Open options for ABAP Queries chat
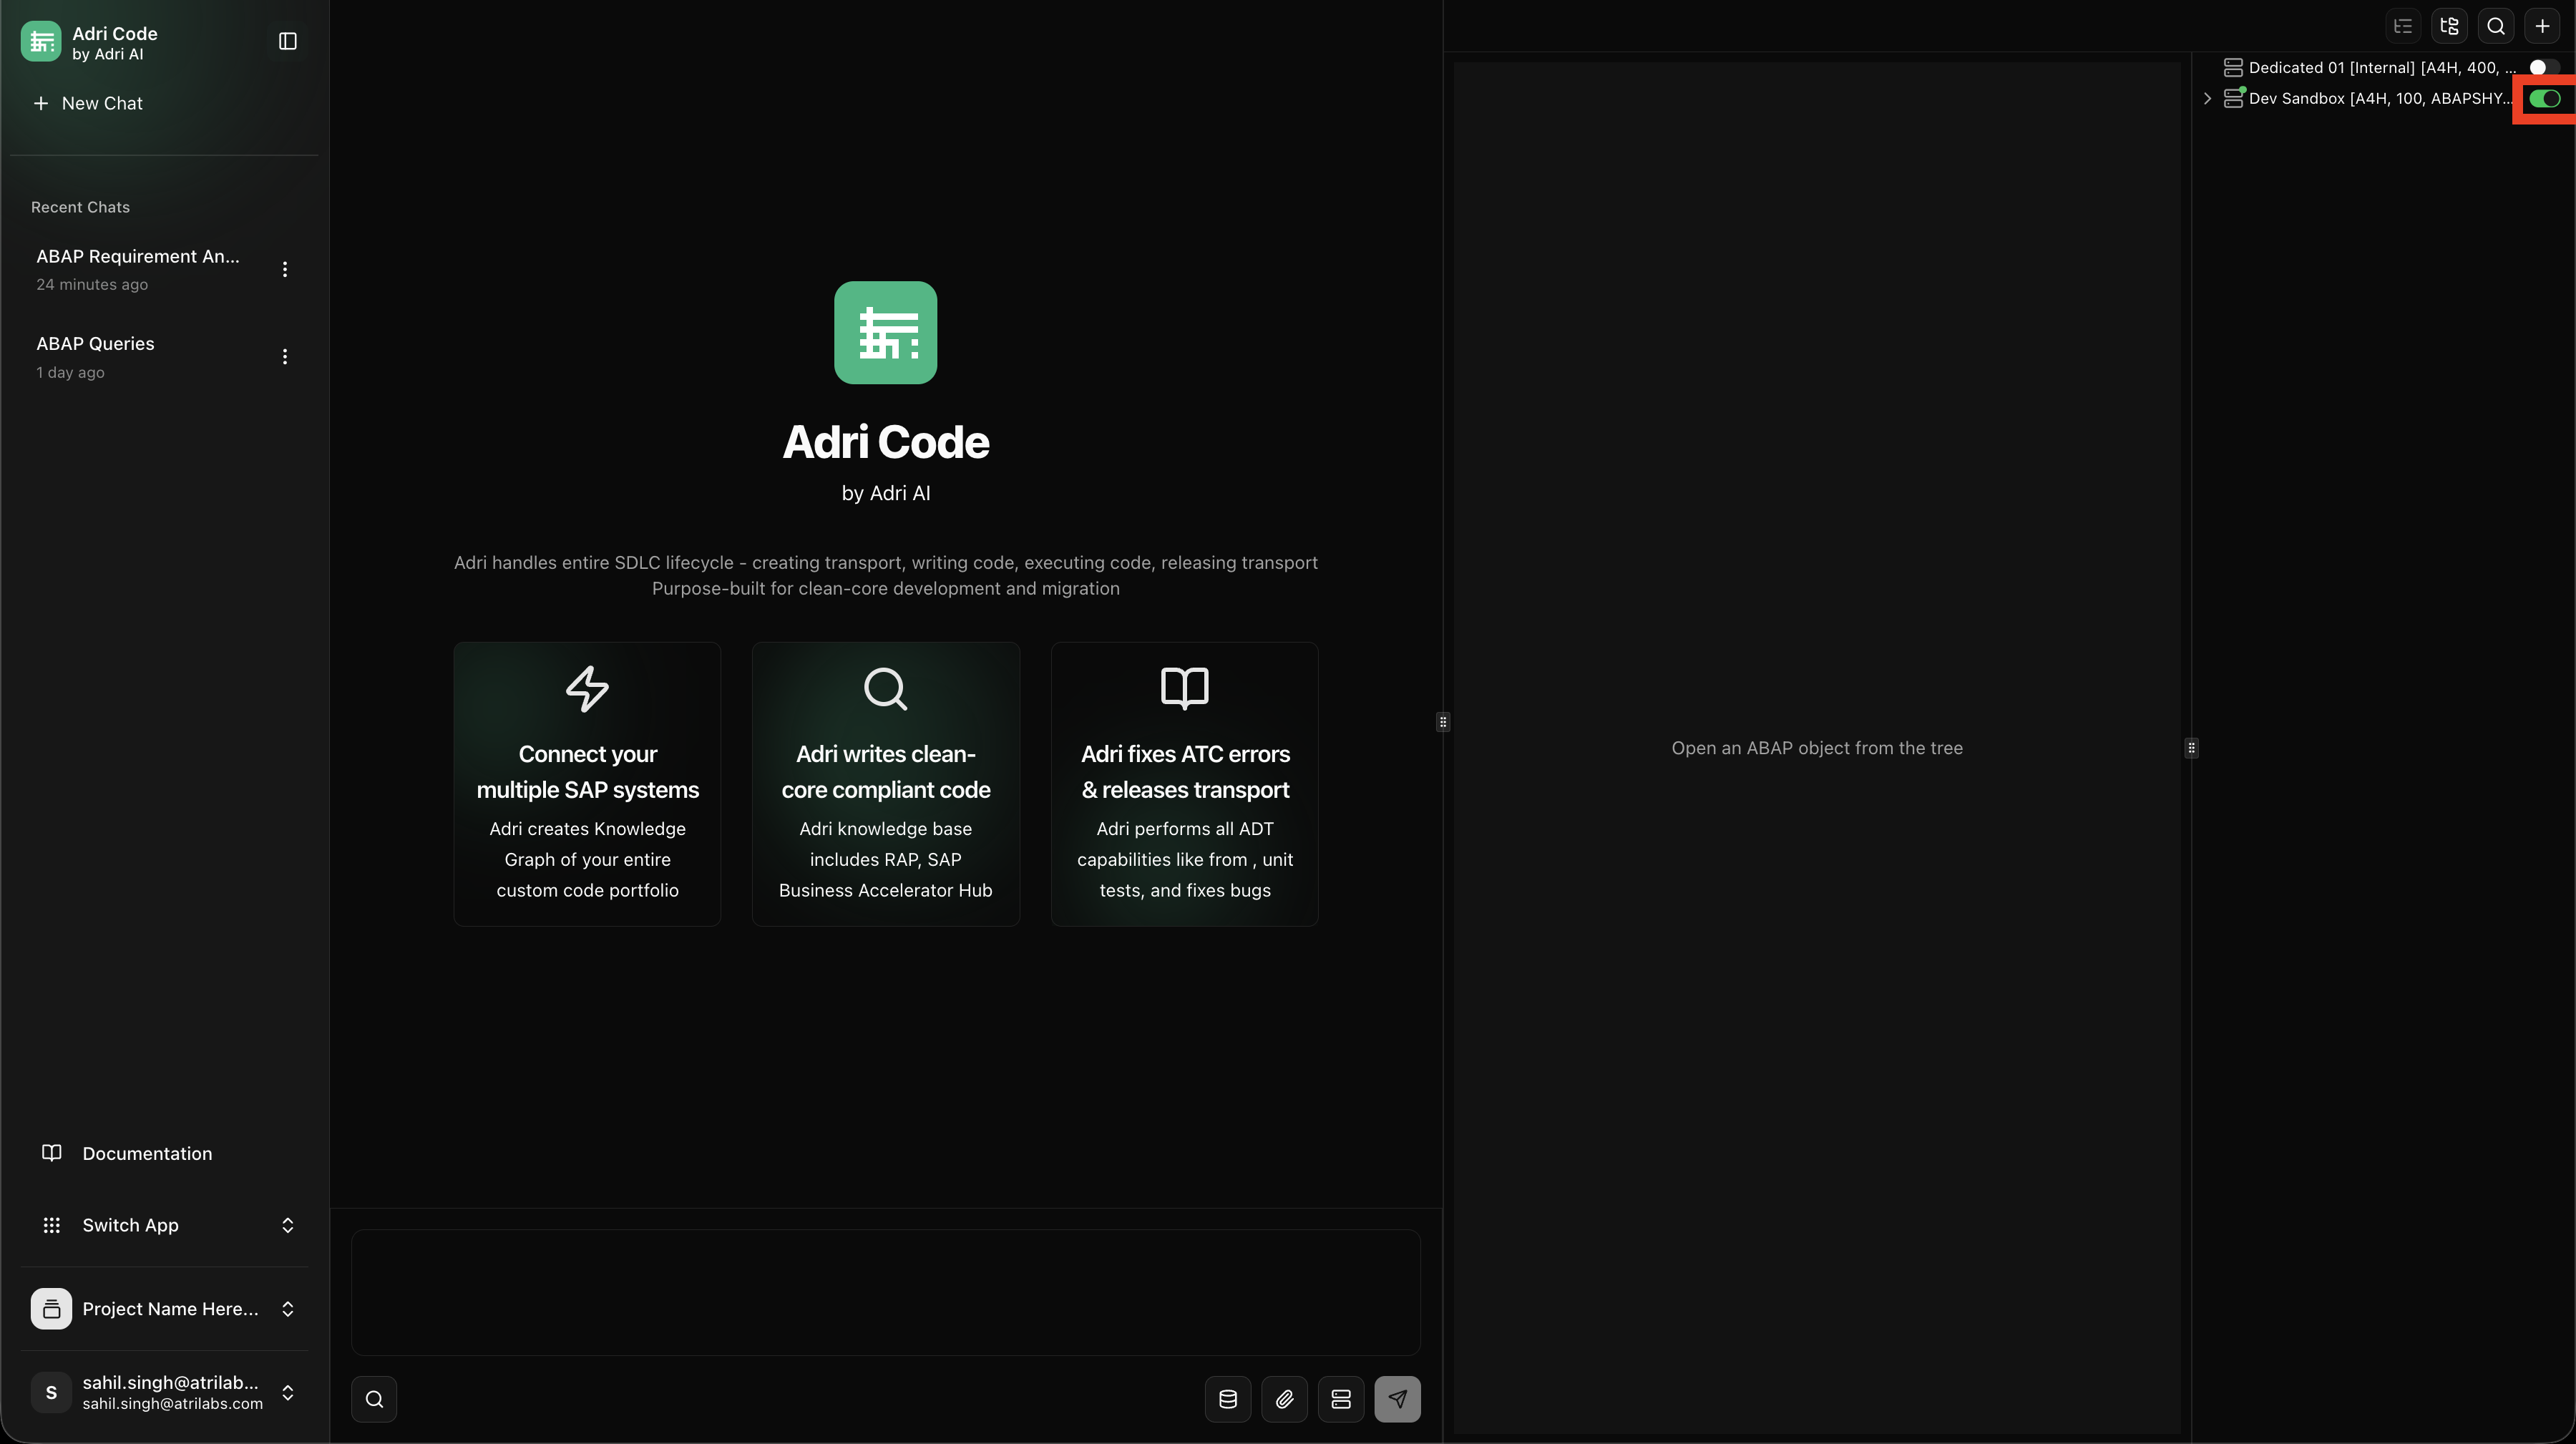The image size is (2576, 1444). point(284,356)
